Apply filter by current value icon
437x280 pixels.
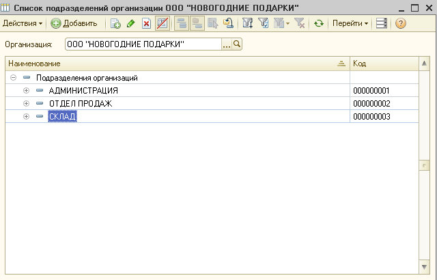[264, 23]
